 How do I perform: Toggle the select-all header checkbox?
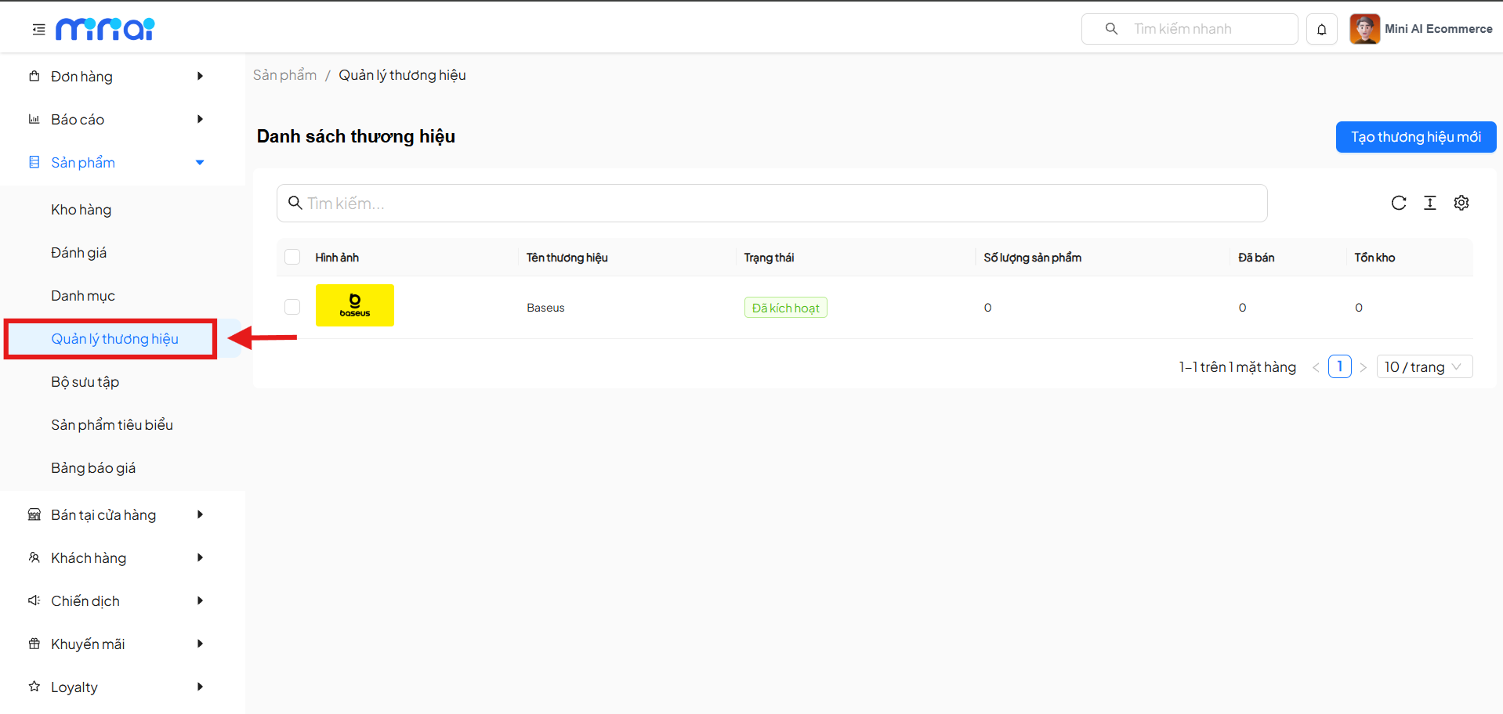[x=292, y=258]
